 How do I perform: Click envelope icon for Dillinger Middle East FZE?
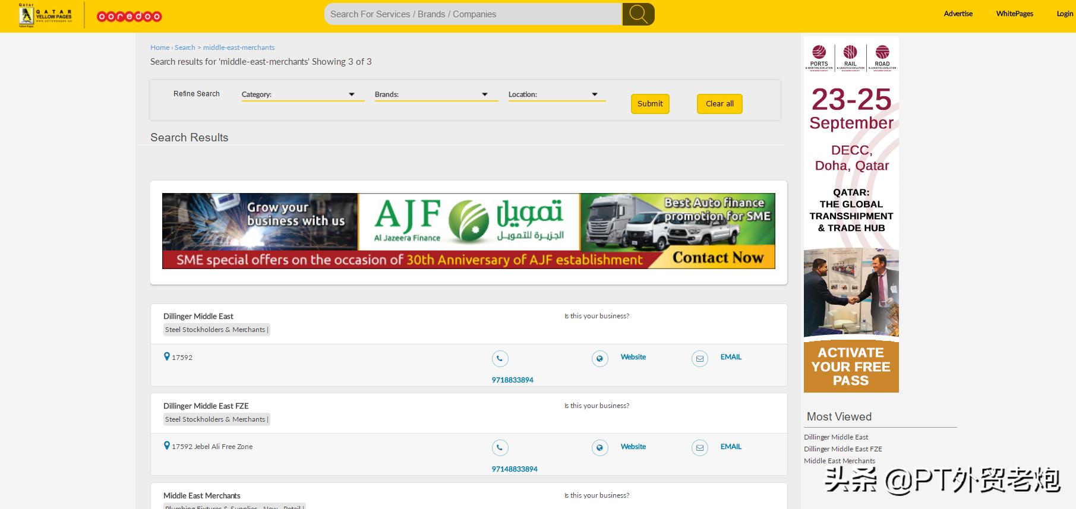pos(699,448)
